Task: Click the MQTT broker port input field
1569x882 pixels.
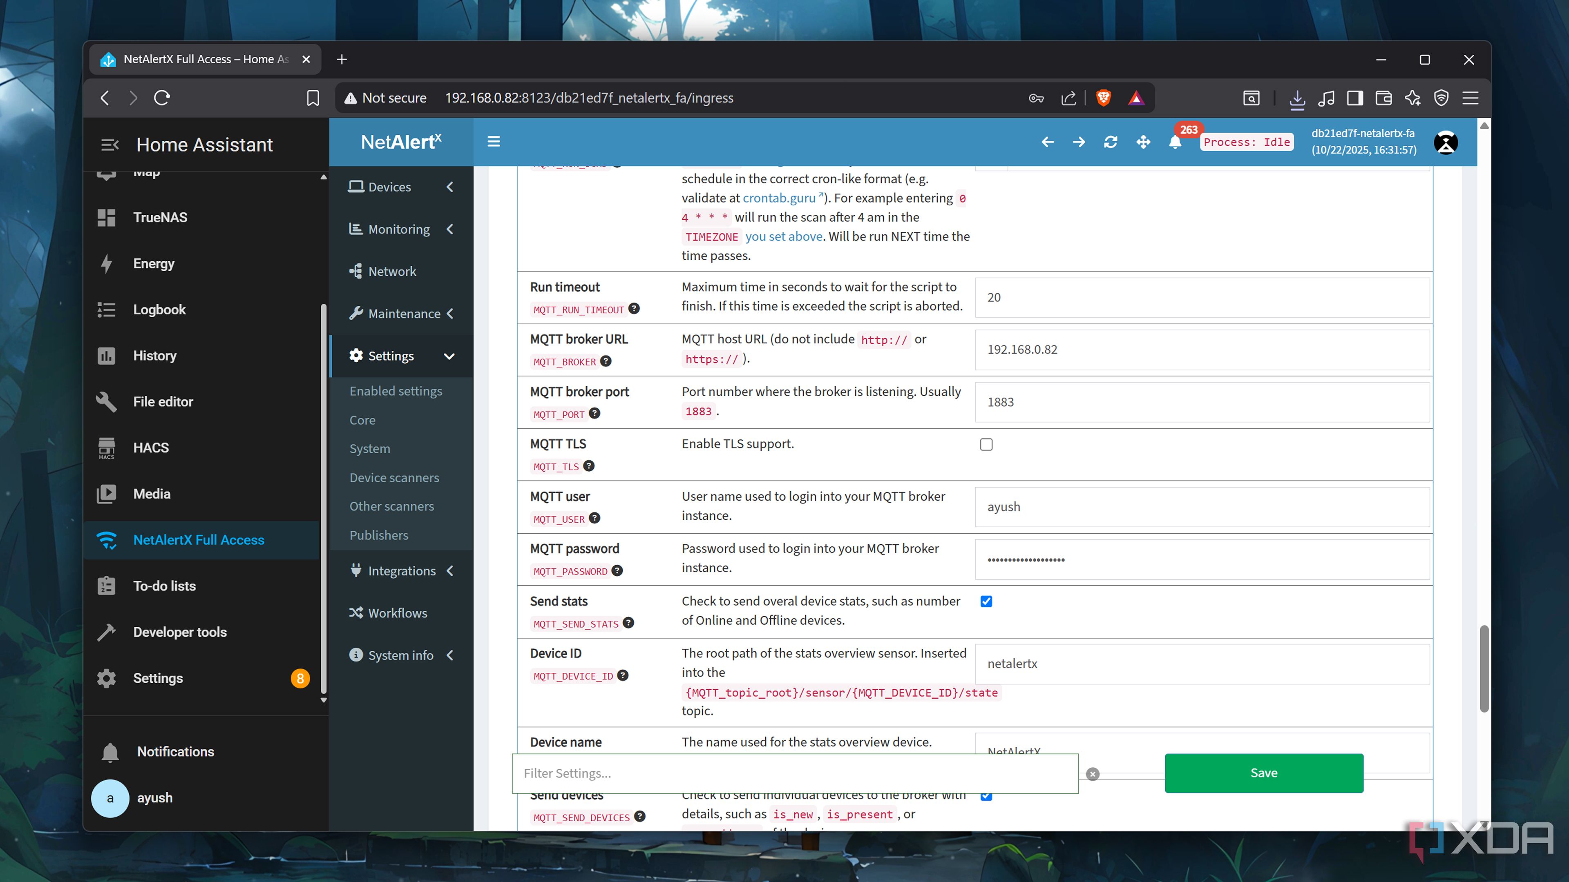Action: (1202, 402)
